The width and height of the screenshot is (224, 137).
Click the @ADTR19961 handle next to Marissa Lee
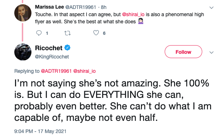(81, 7)
